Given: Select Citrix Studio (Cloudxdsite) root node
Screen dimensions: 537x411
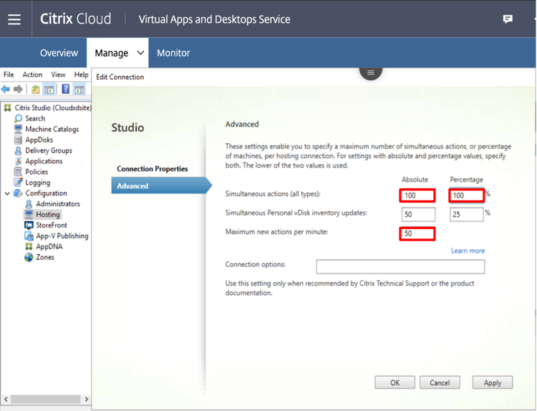Looking at the screenshot, I should tap(53, 107).
